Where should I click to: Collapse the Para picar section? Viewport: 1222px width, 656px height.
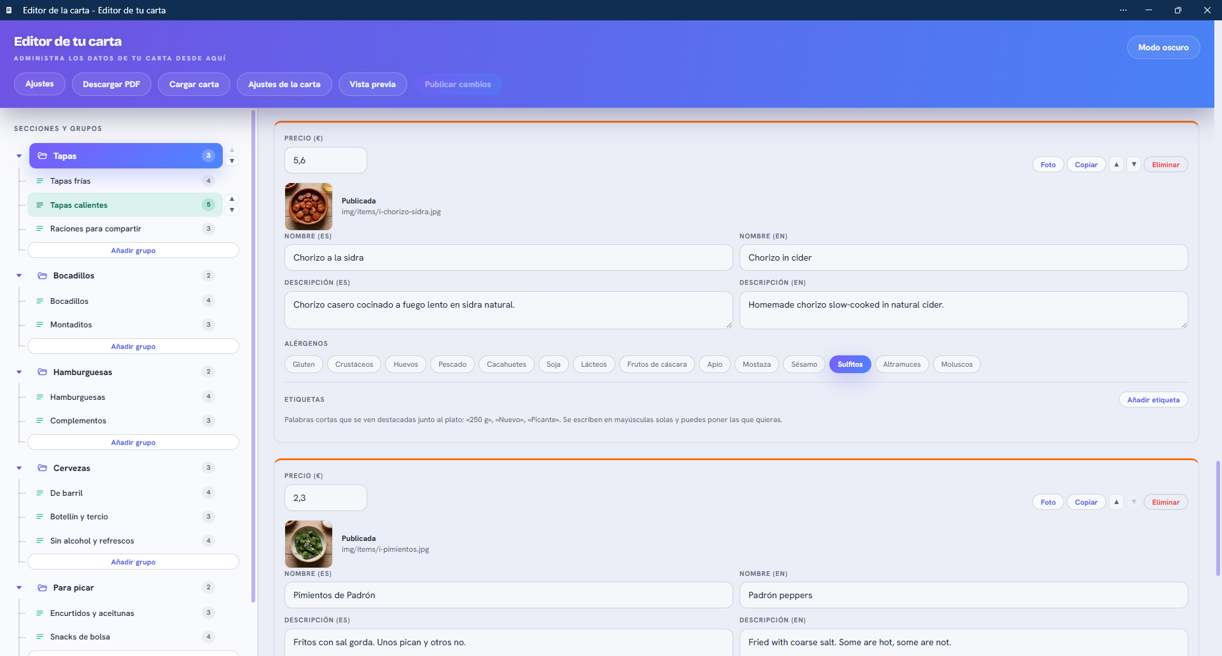[19, 588]
